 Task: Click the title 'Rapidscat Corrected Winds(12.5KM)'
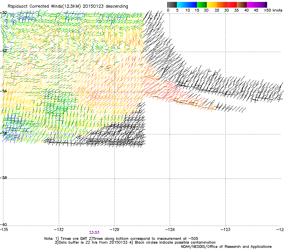44,7
